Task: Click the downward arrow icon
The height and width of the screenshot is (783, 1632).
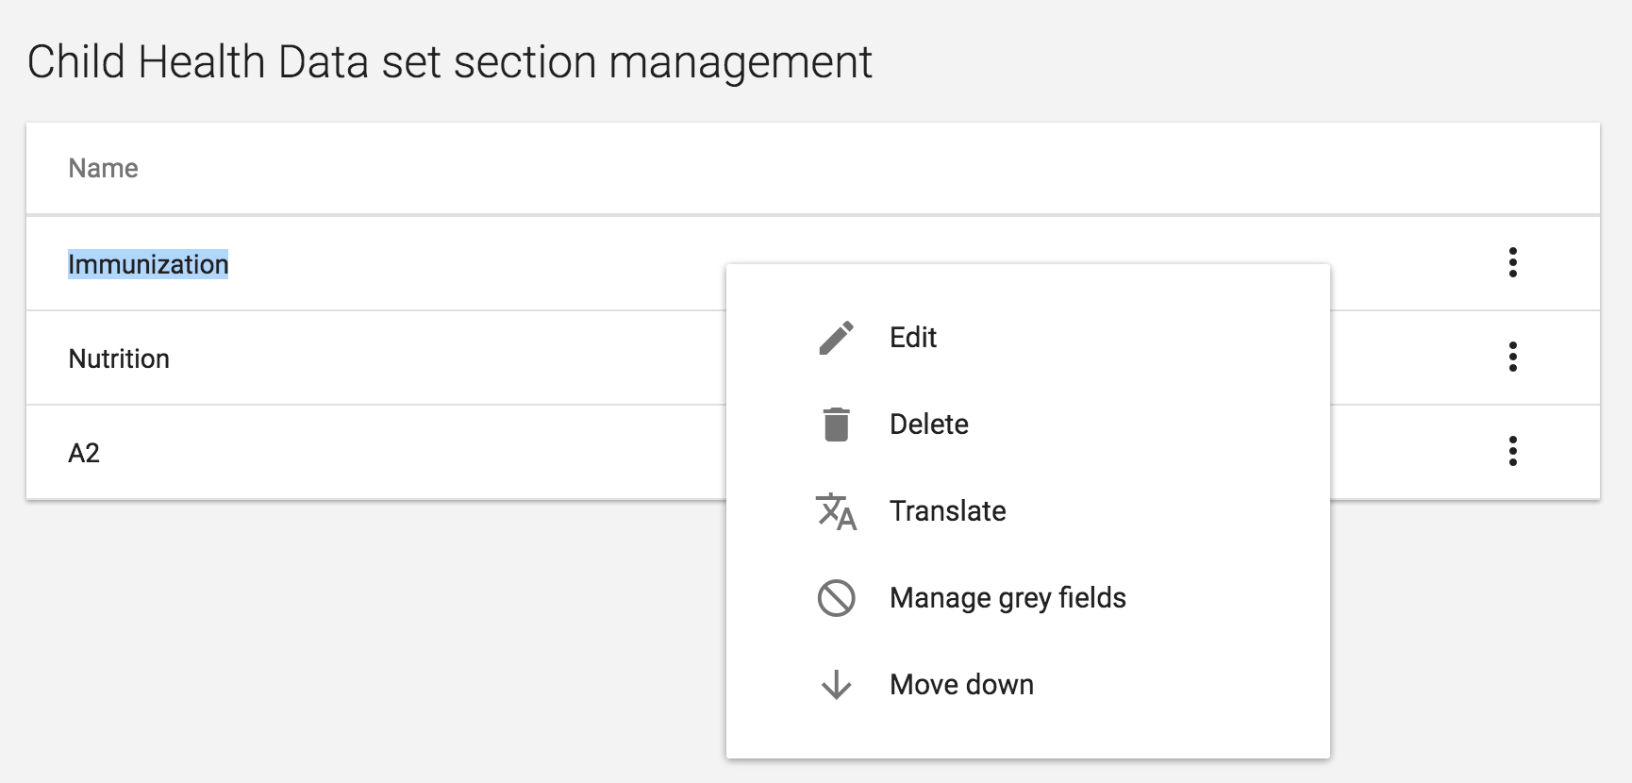Action: [836, 685]
